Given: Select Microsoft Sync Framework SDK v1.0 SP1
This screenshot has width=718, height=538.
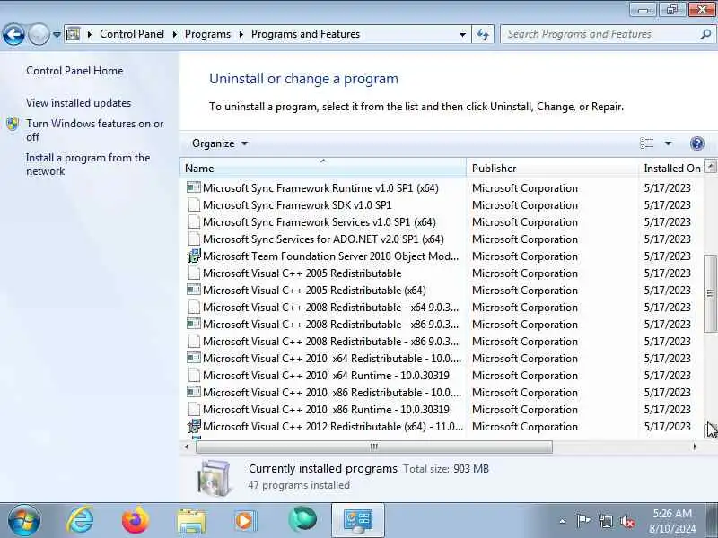Looking at the screenshot, I should point(297,205).
